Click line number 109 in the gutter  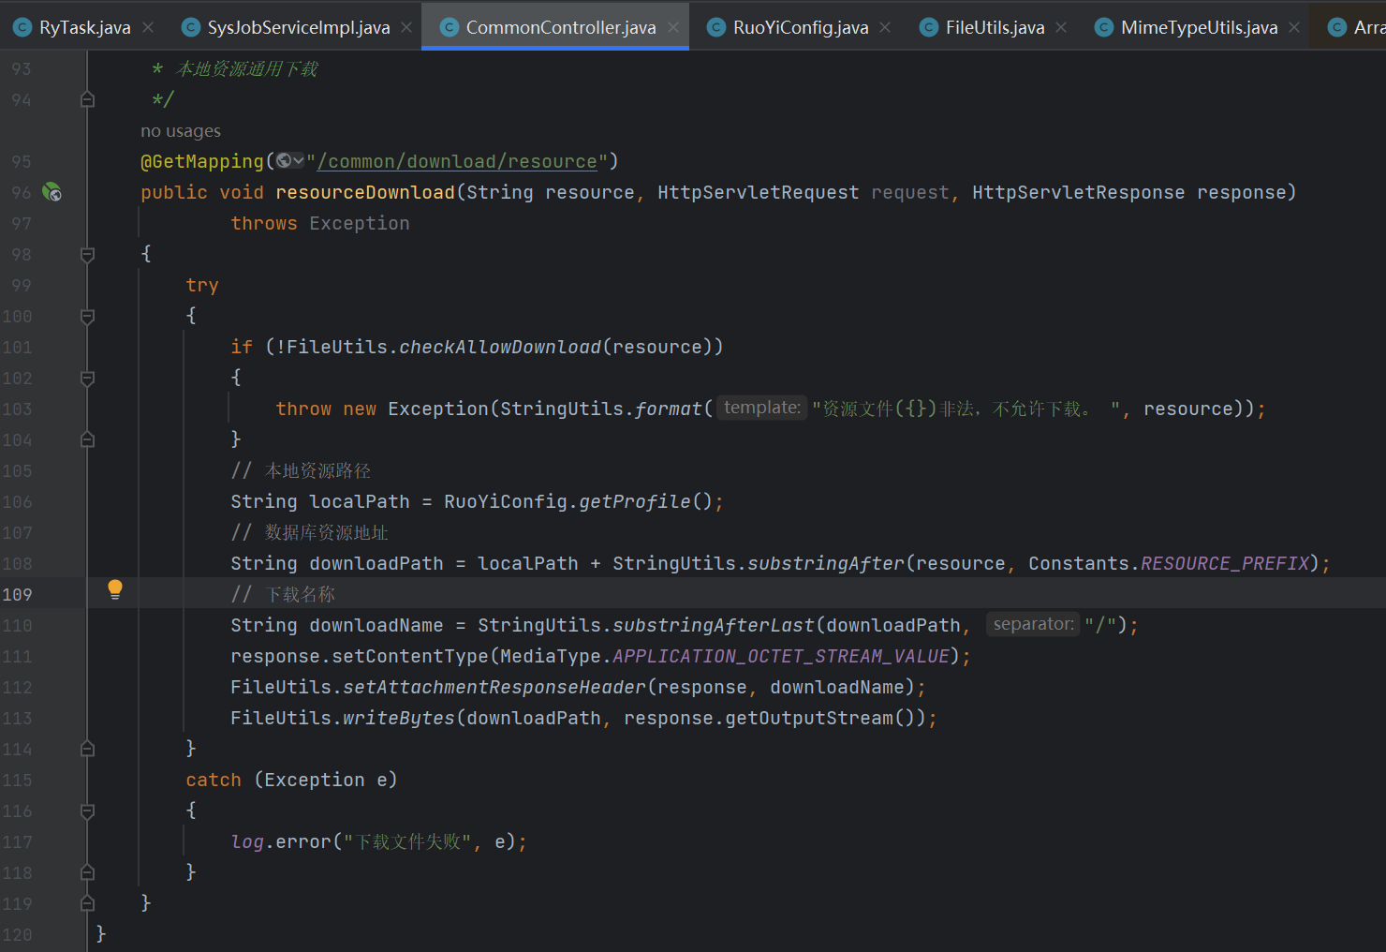click(x=18, y=595)
